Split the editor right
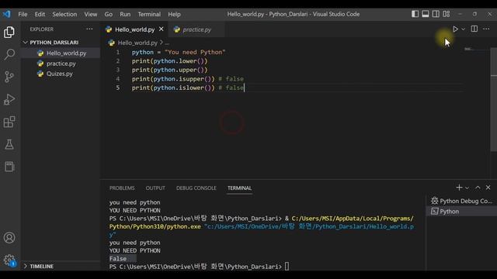 point(474,29)
